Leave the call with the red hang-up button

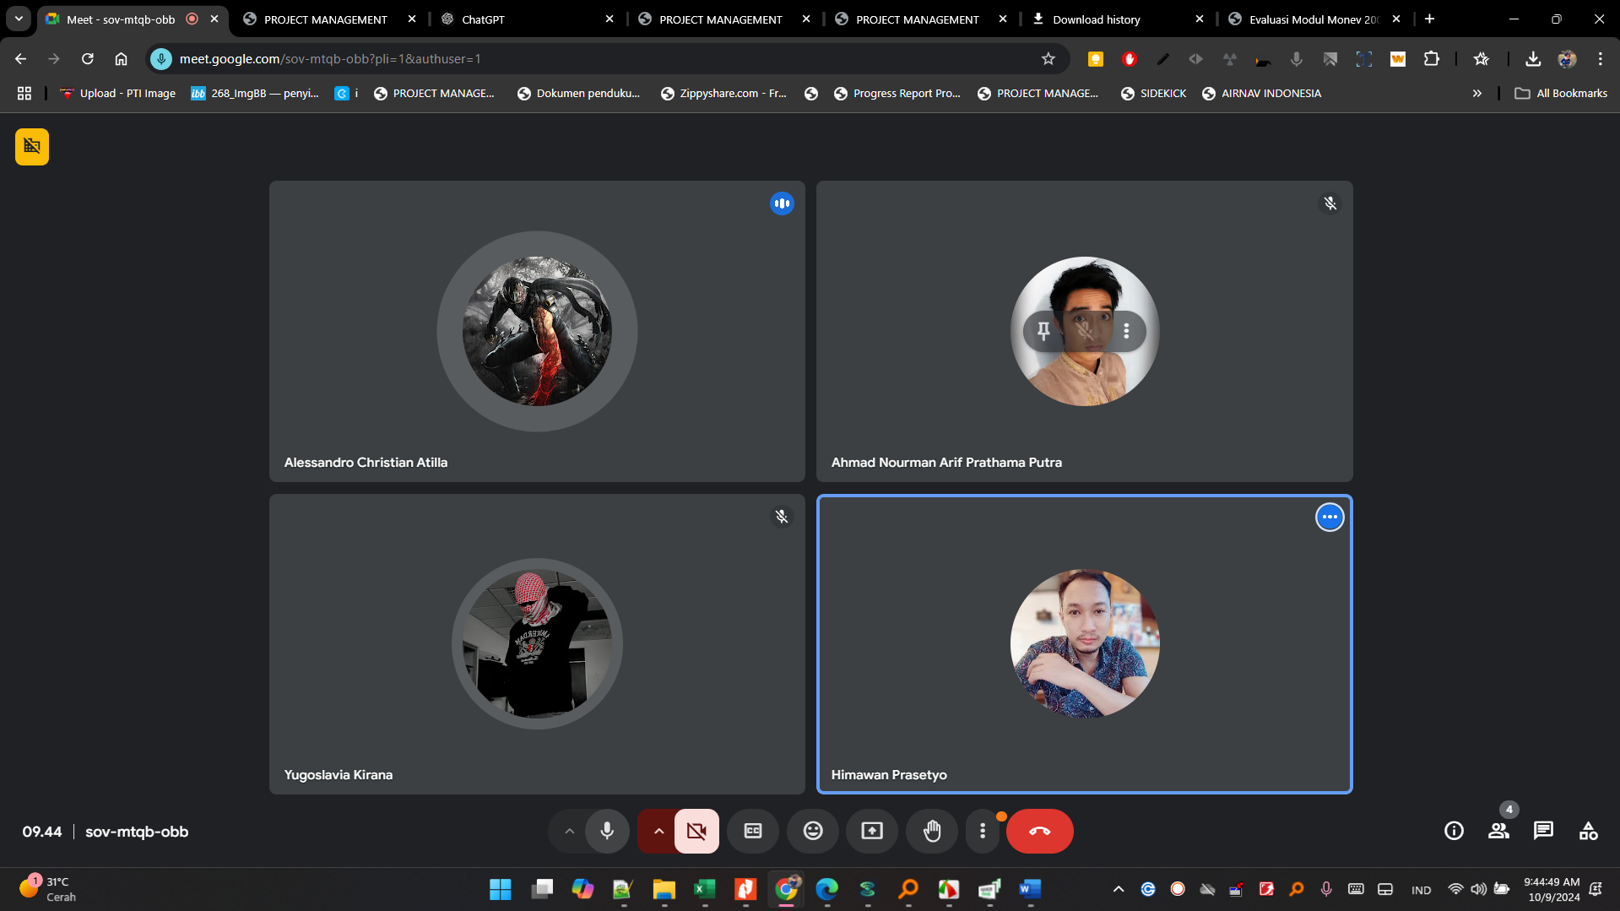coord(1039,831)
